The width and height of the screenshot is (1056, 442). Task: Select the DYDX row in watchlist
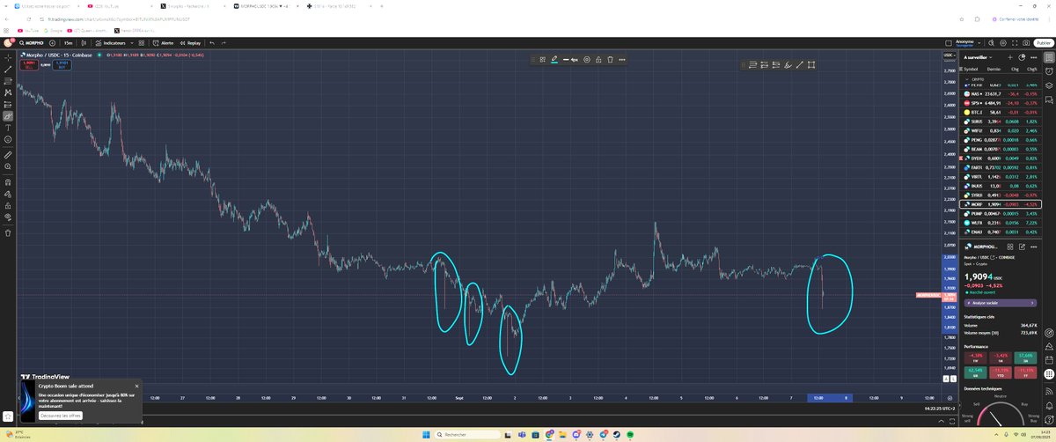click(x=1001, y=158)
